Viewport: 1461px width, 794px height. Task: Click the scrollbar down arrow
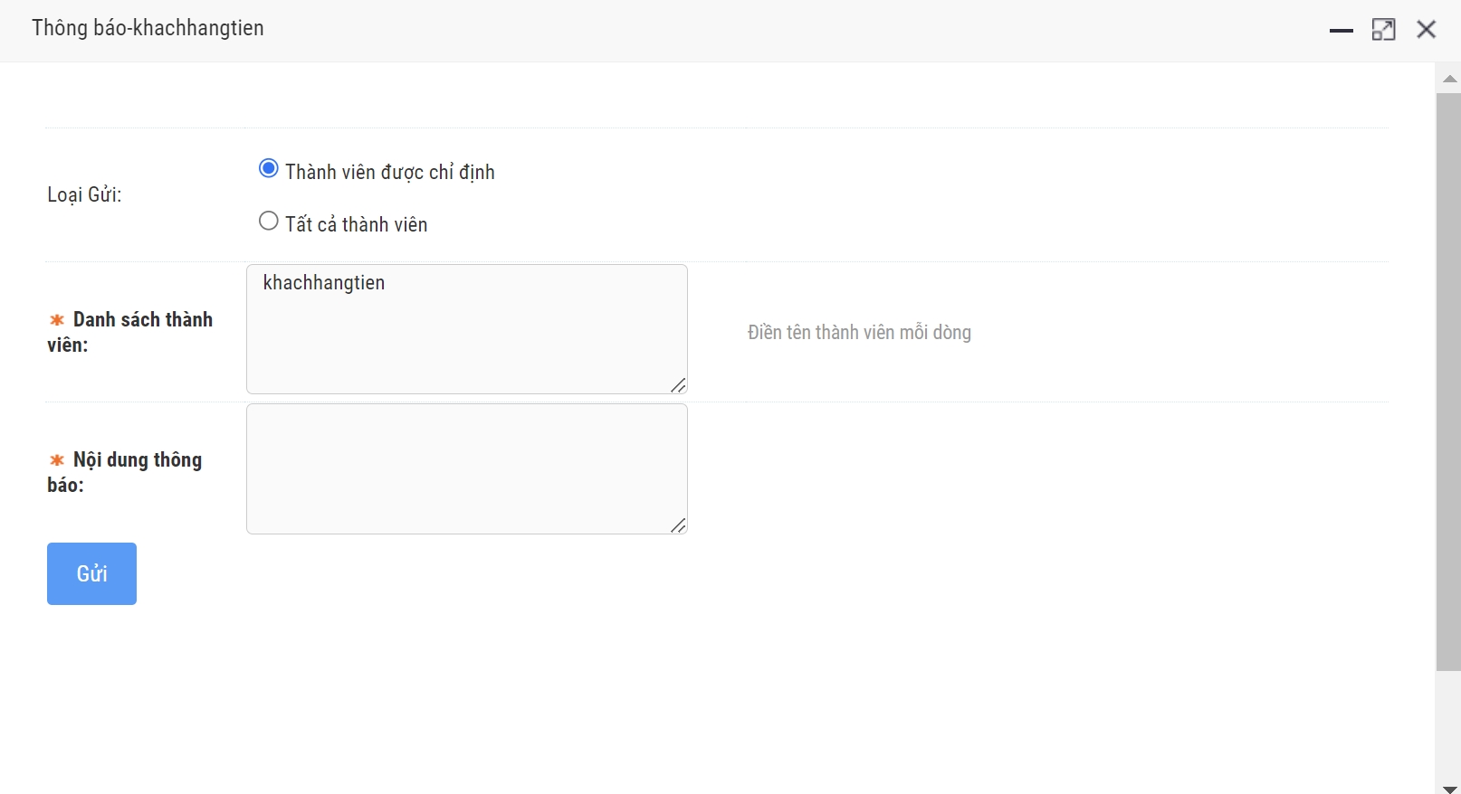1448,787
